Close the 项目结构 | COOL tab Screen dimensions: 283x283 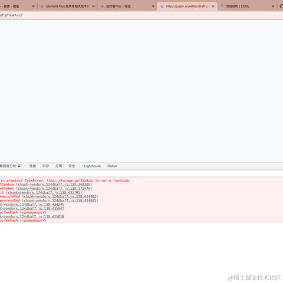click(273, 6)
